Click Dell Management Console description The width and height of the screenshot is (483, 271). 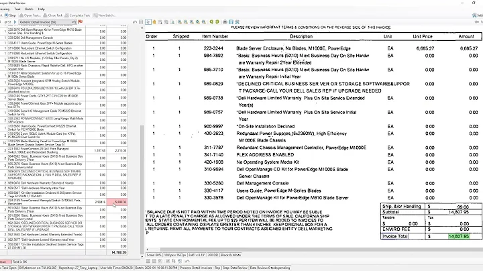(x=262, y=183)
